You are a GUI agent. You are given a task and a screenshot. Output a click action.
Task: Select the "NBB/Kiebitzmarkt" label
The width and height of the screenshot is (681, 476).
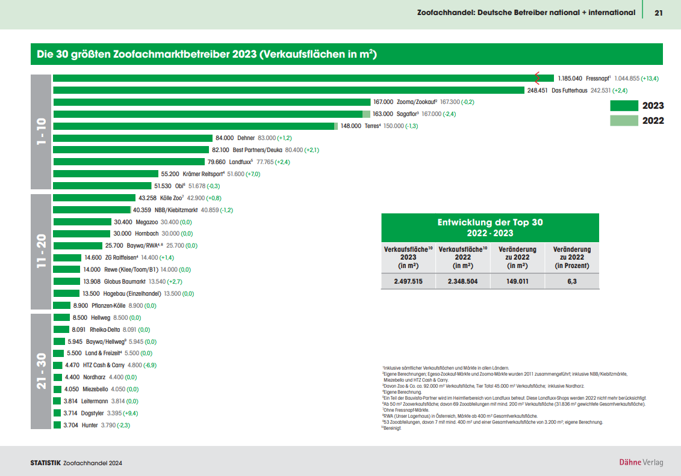176,210
